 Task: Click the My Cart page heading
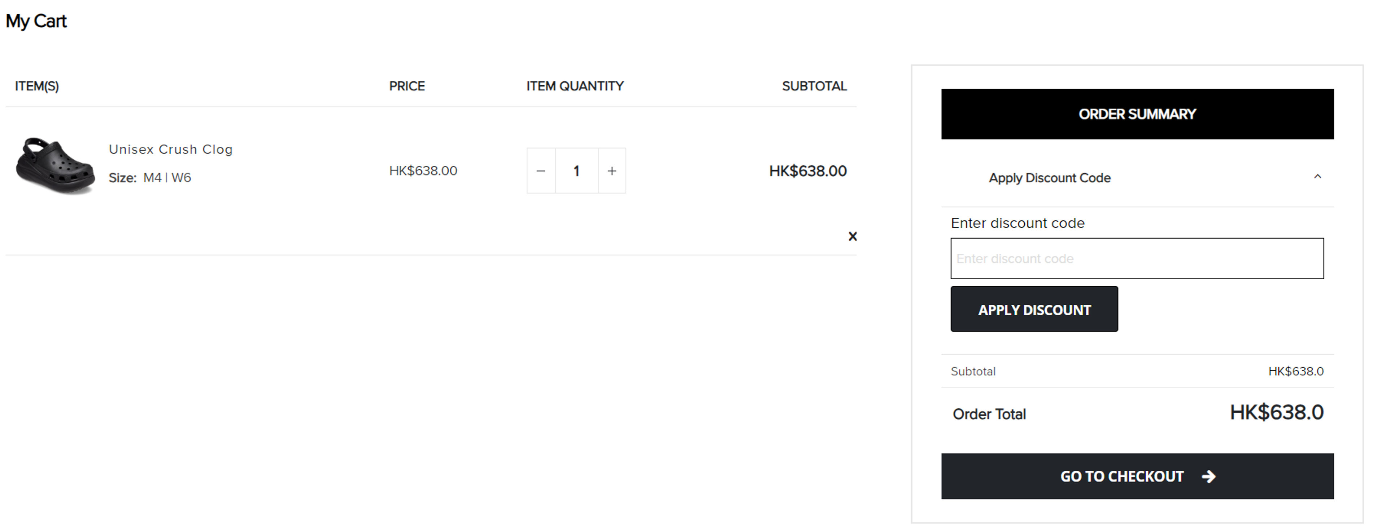(36, 21)
